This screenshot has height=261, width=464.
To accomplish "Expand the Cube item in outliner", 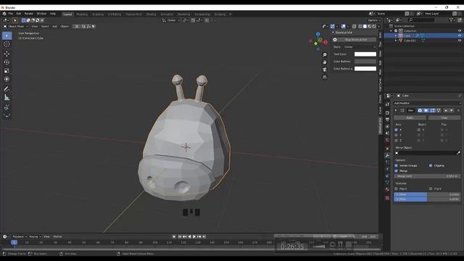I will pos(396,36).
